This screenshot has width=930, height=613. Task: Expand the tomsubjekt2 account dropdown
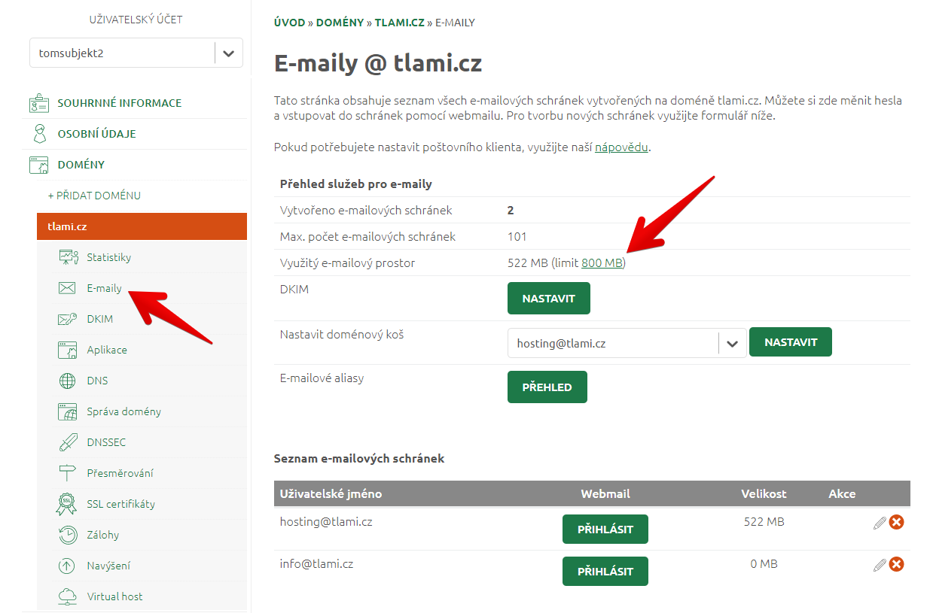(x=228, y=53)
